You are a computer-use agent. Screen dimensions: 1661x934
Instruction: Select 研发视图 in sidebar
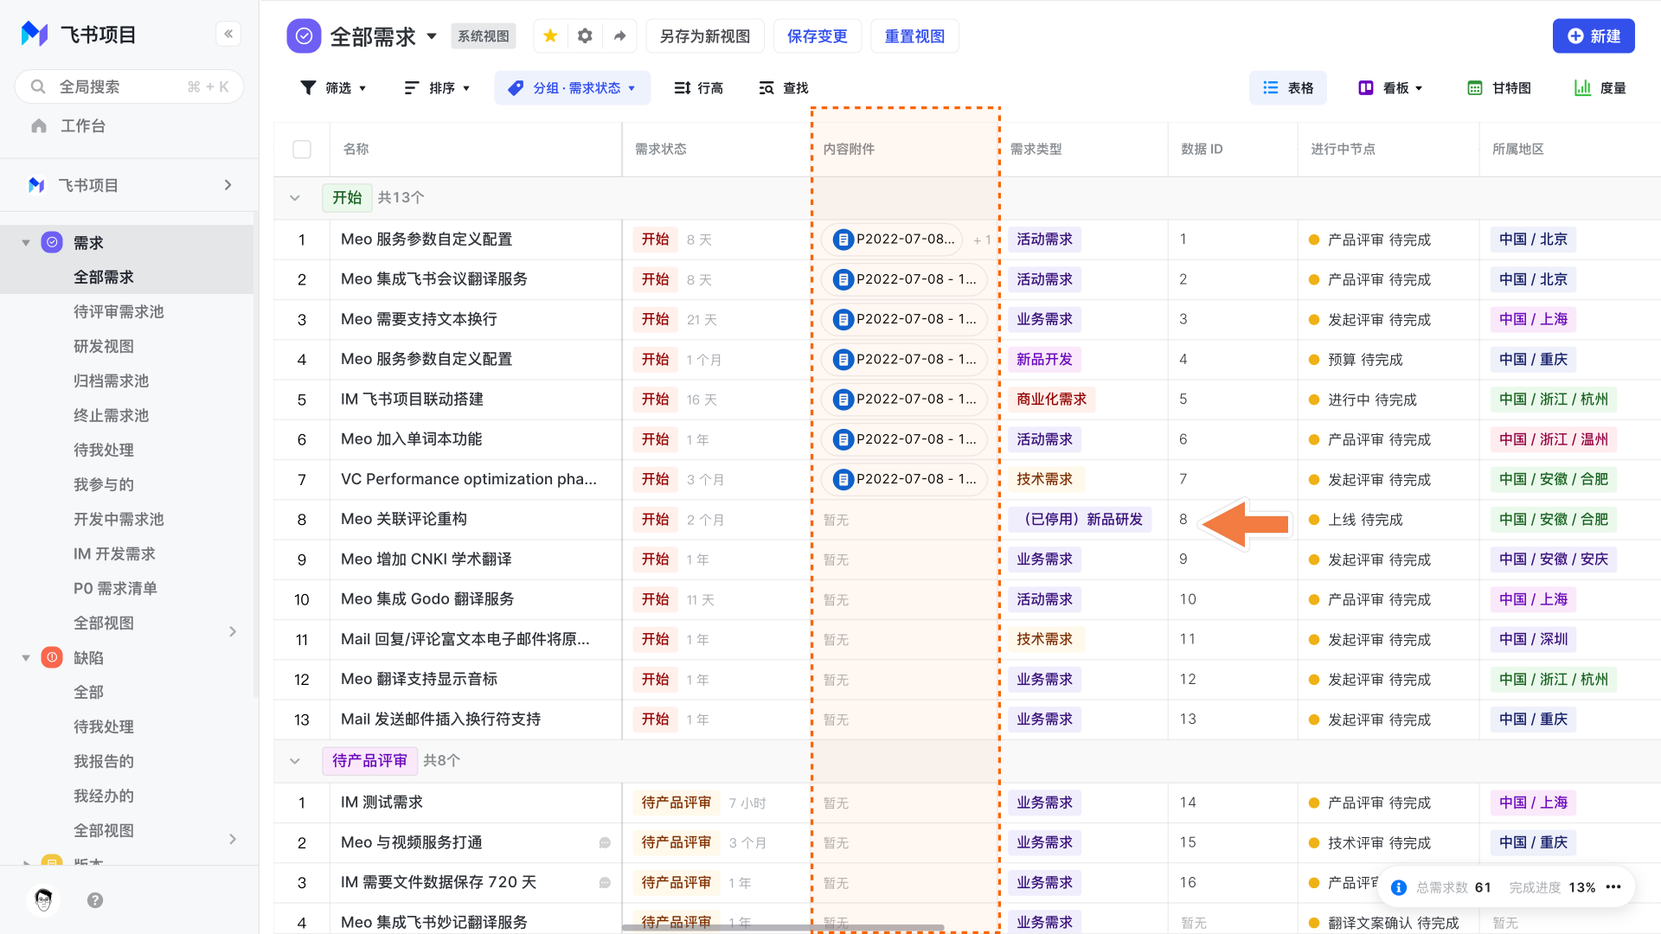point(104,346)
